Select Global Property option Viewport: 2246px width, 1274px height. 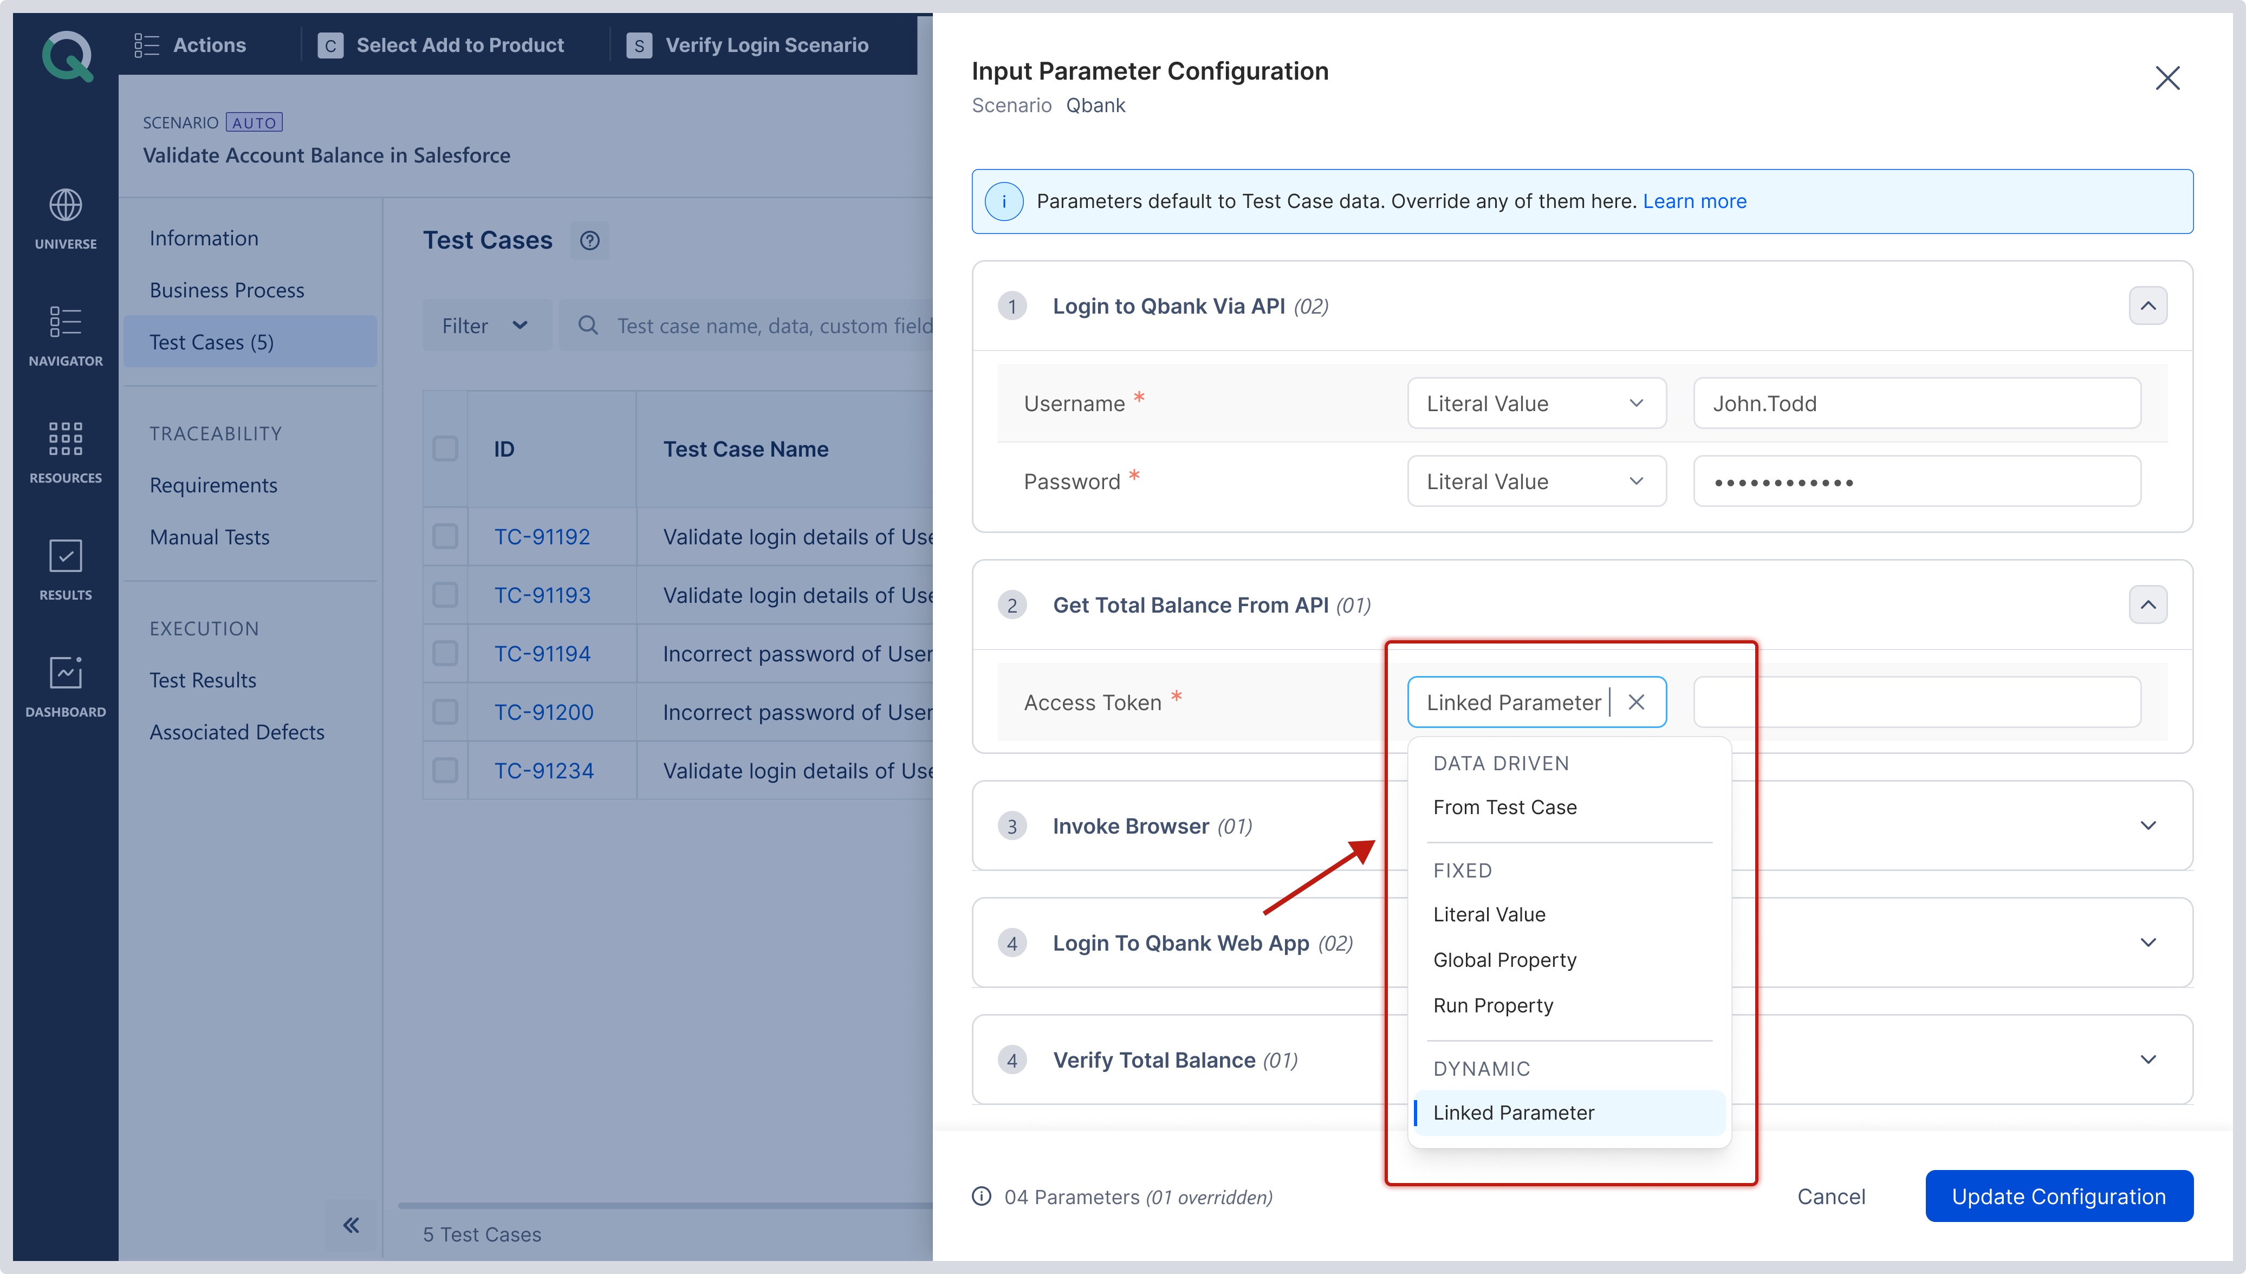(1569, 960)
